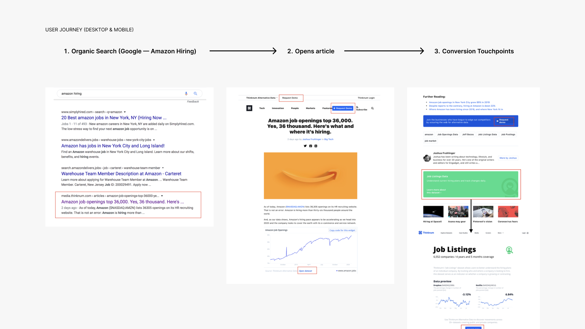This screenshot has height=329, width=585.
Task: Click Joshua Fruhlinger's author avatar
Action: (x=427, y=158)
